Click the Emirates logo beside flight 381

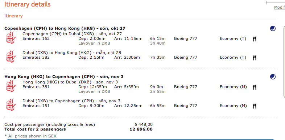click(11, 86)
